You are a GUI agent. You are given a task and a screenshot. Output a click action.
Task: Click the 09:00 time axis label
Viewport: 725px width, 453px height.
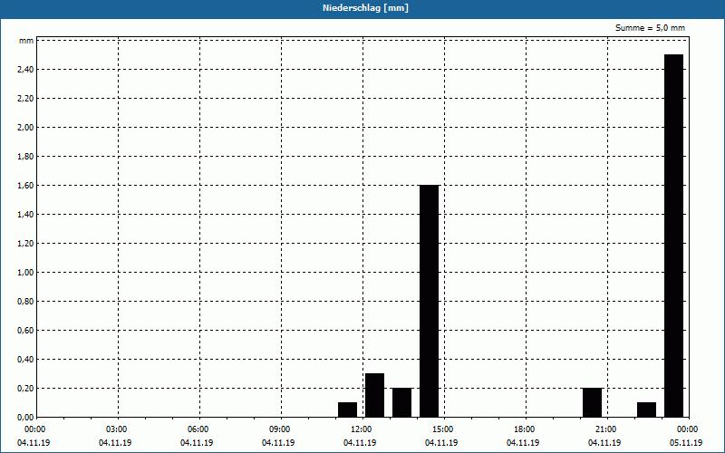279,429
